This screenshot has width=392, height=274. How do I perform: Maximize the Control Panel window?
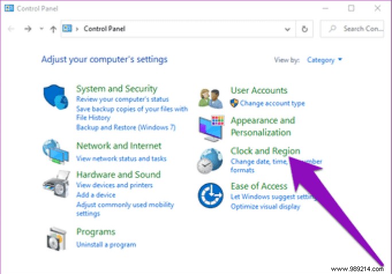tap(351, 8)
